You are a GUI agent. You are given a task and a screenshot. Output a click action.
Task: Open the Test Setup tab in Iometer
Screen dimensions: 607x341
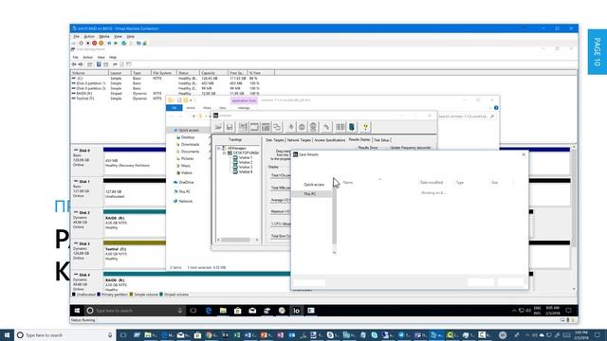(381, 140)
